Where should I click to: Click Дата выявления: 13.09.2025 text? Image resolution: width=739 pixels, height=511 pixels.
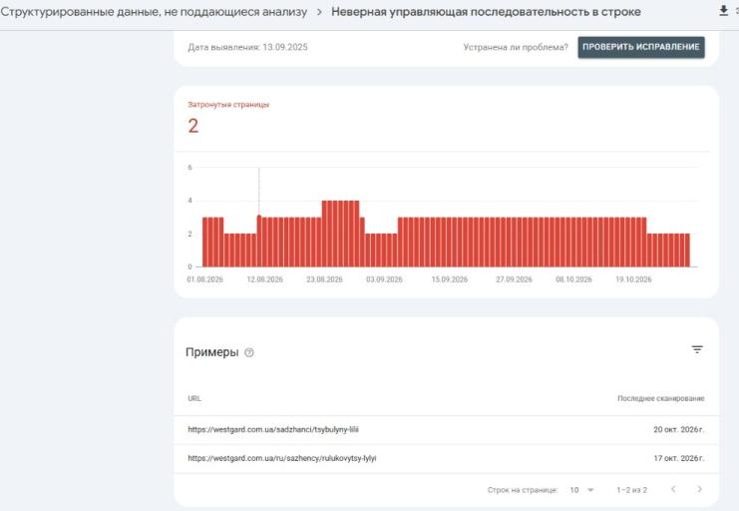pyautogui.click(x=247, y=47)
